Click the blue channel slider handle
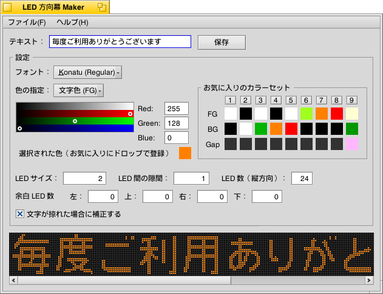 20,128
